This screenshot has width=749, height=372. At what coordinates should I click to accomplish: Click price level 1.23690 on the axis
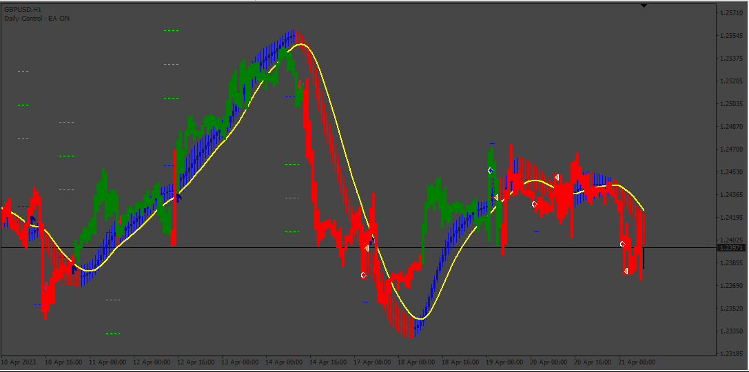point(731,286)
